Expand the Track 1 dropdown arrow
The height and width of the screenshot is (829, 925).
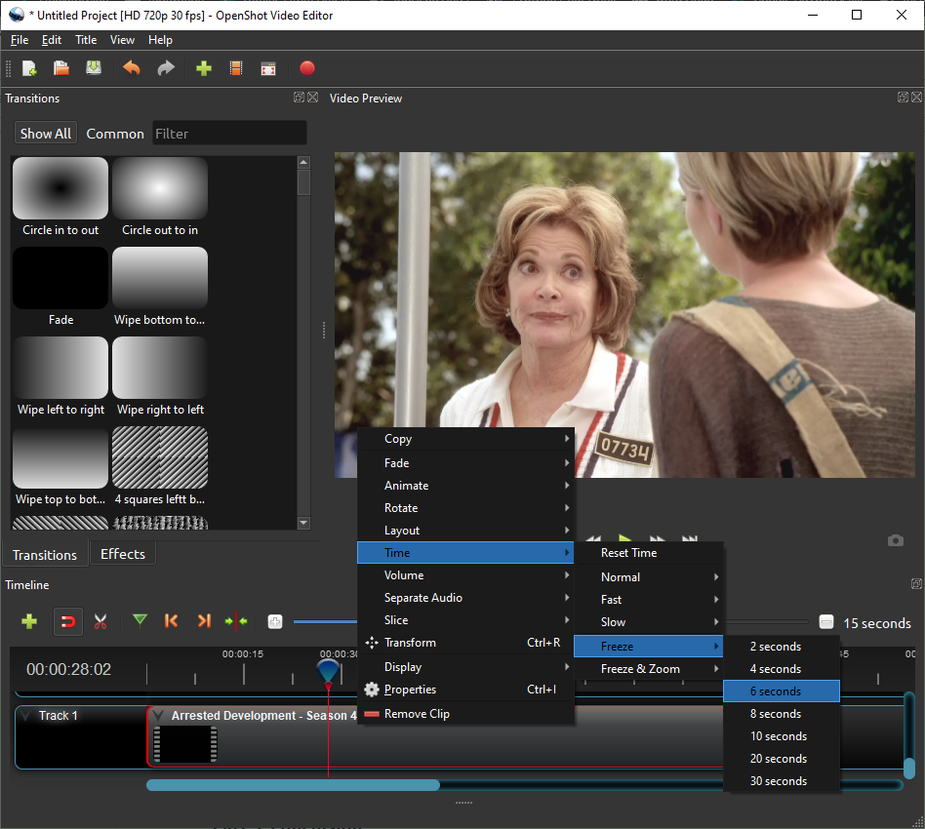click(x=25, y=716)
